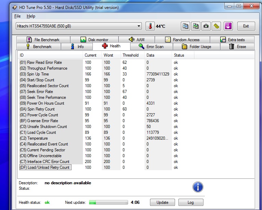
Task: Click the Threshold column header
Action: pyautogui.click(x=132, y=55)
